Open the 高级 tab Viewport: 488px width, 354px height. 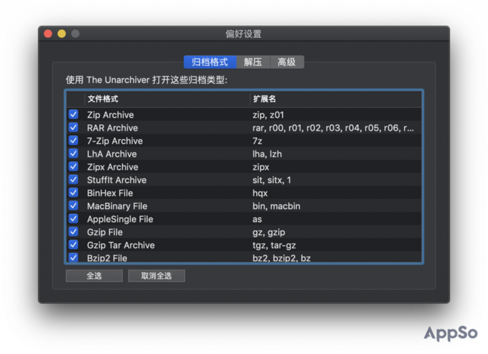pyautogui.click(x=287, y=62)
